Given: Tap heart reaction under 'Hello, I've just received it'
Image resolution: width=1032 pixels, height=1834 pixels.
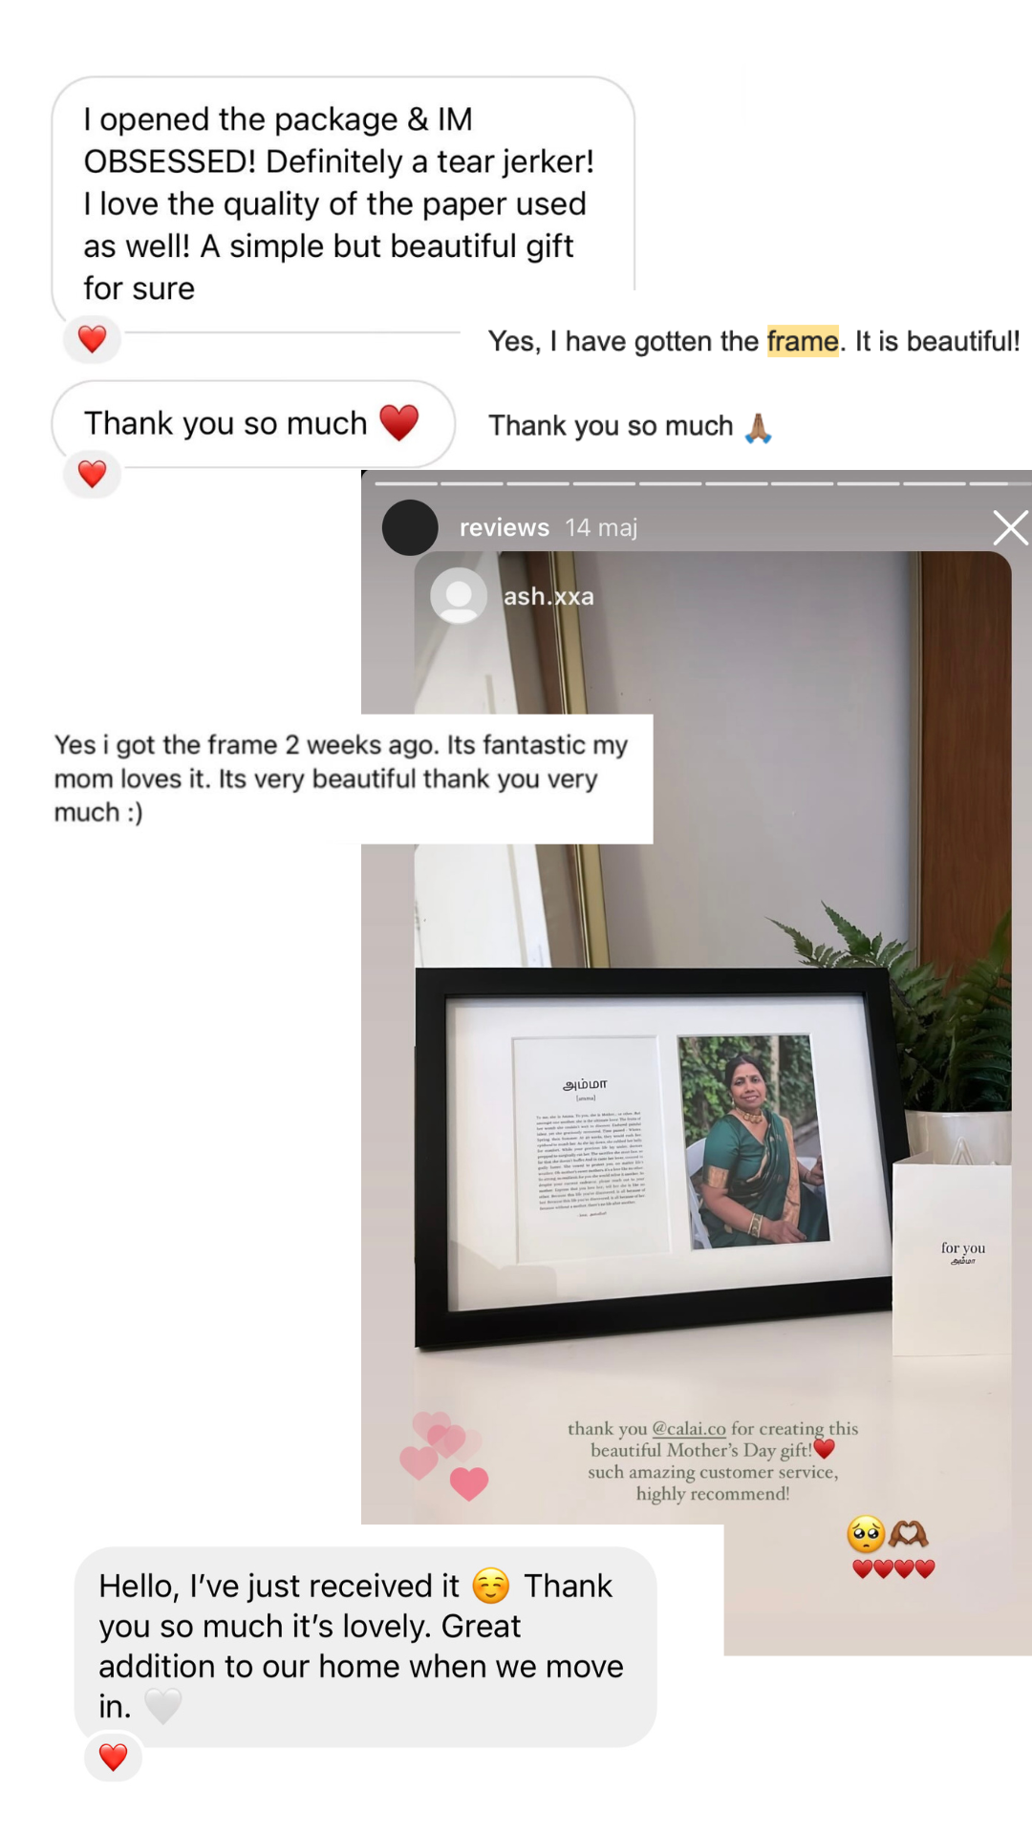Looking at the screenshot, I should (113, 1757).
